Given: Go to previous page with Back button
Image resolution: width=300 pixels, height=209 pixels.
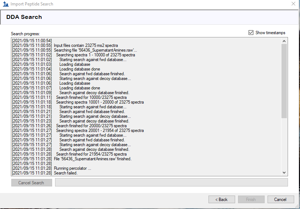Looking at the screenshot, I should point(222,200).
